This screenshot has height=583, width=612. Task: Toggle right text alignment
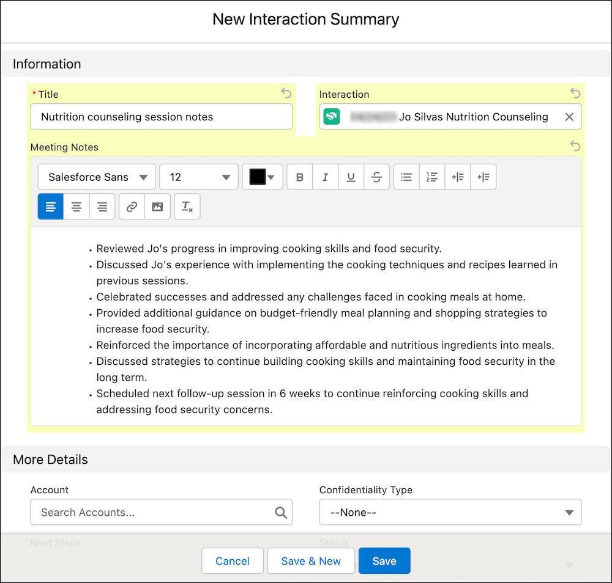pyautogui.click(x=102, y=206)
